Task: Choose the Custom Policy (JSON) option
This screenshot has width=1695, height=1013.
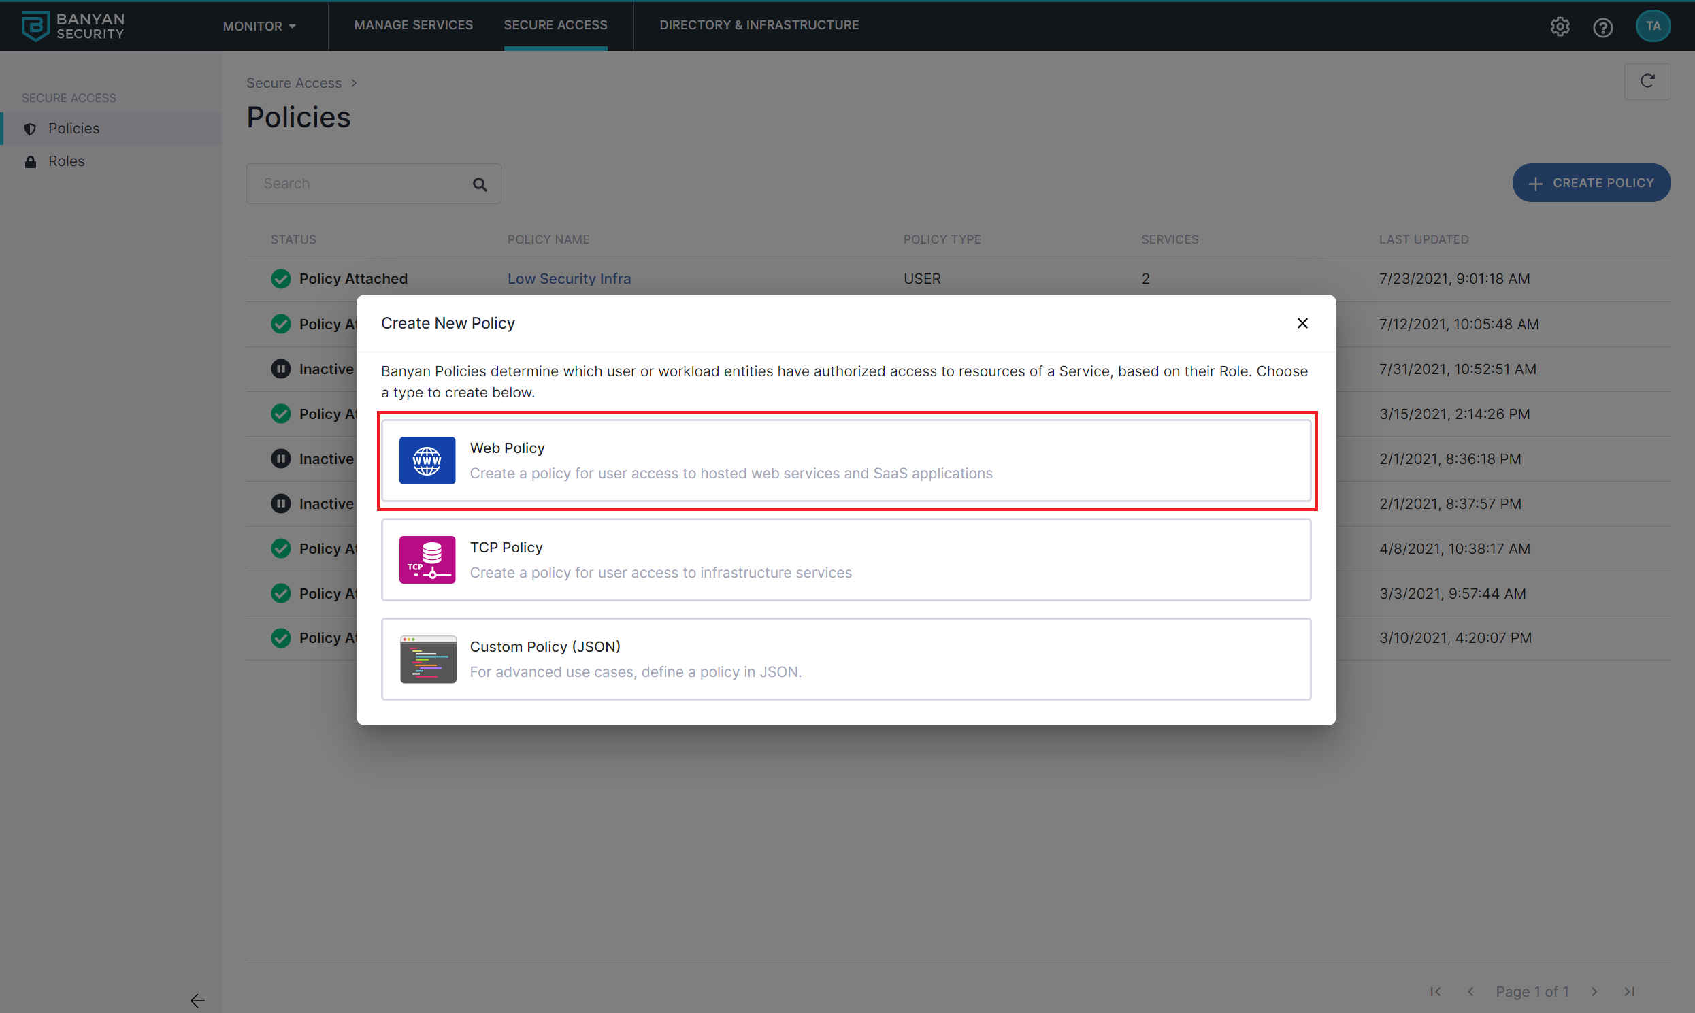Action: (845, 659)
